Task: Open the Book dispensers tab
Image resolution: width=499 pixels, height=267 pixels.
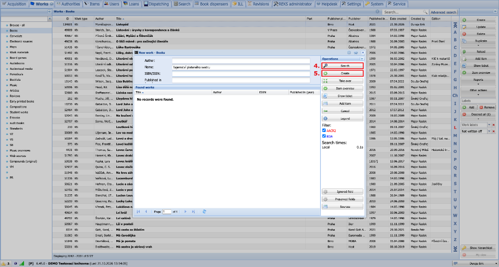Action: (x=211, y=4)
